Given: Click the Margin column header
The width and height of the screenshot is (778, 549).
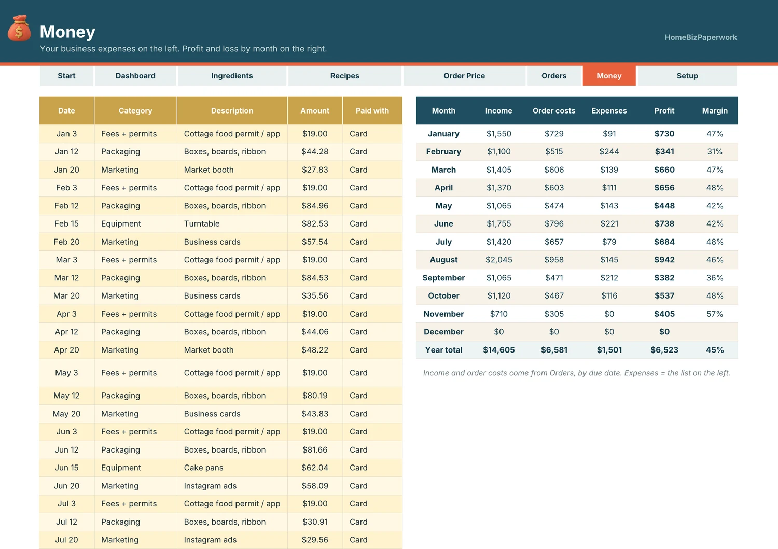Looking at the screenshot, I should pos(715,111).
